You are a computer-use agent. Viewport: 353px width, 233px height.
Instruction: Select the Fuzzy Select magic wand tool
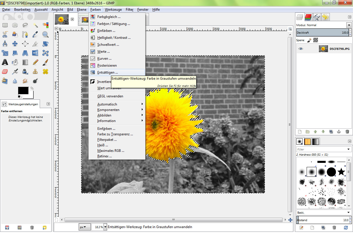(x=35, y=25)
